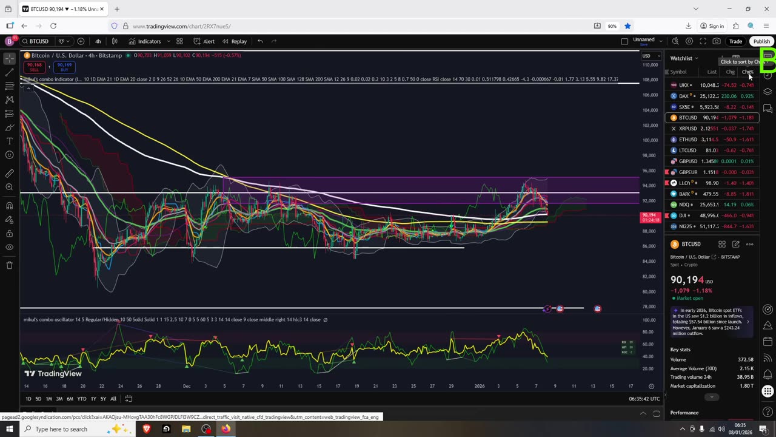Open the emoji and icons tool
This screenshot has width=776, height=437.
coord(10,155)
